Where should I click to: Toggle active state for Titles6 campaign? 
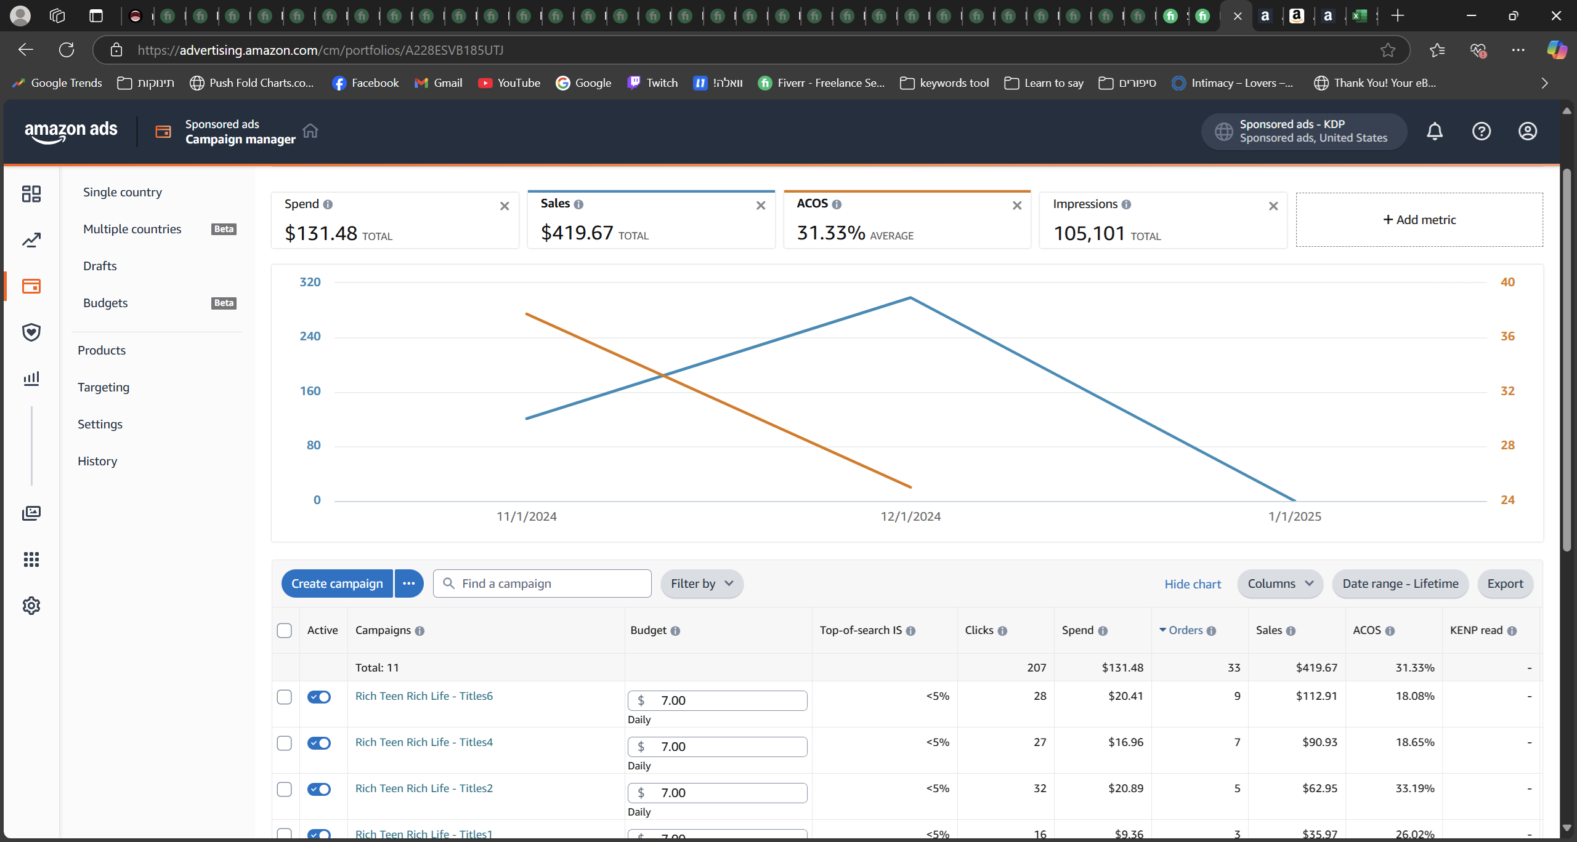point(319,697)
